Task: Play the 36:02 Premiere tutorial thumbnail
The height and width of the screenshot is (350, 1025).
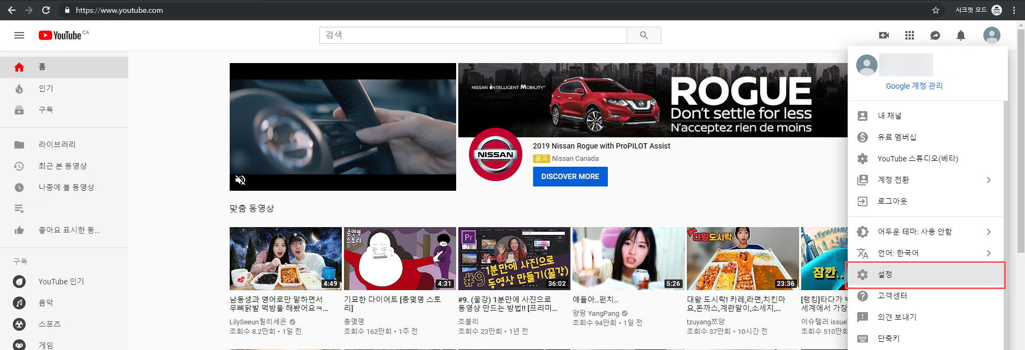Action: 514,259
